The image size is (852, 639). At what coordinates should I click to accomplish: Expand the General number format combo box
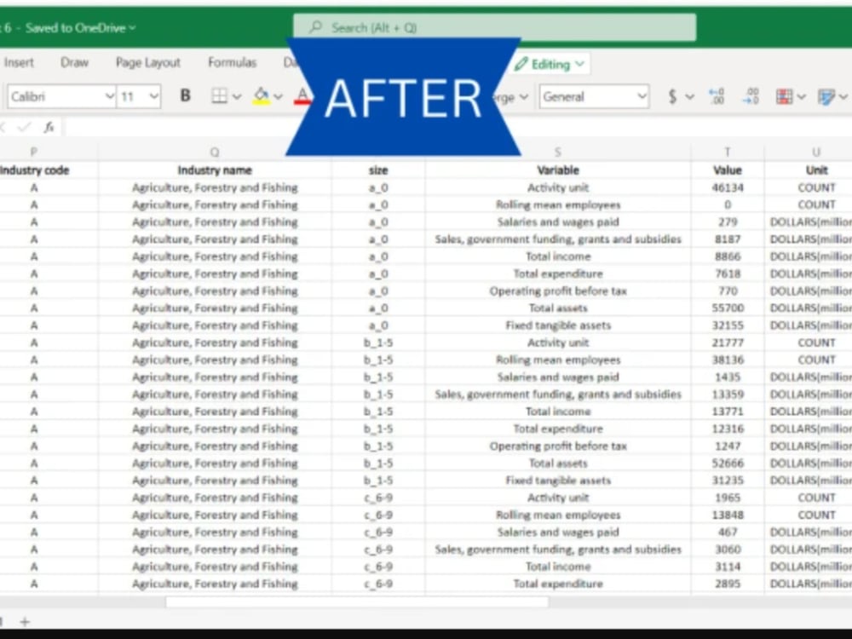(x=643, y=96)
